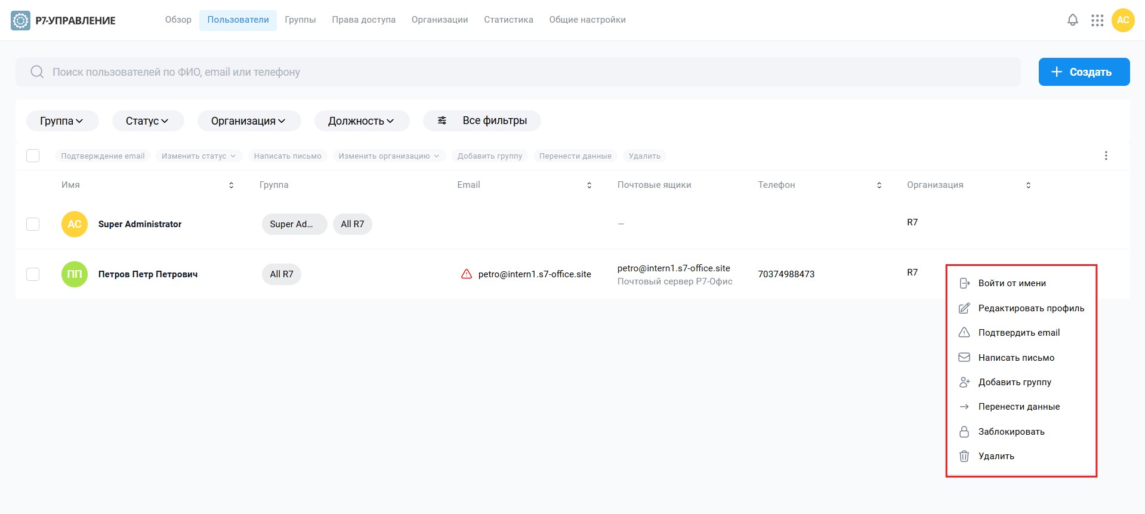Viewport: 1145px width, 514px height.
Task: Switch to the Группы tab
Action: (x=300, y=20)
